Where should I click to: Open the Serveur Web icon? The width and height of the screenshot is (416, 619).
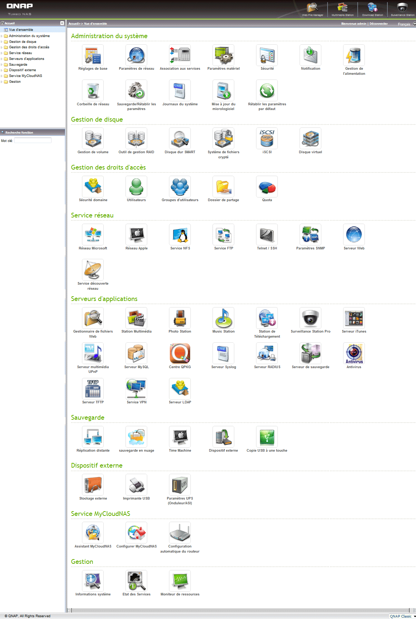pos(354,235)
